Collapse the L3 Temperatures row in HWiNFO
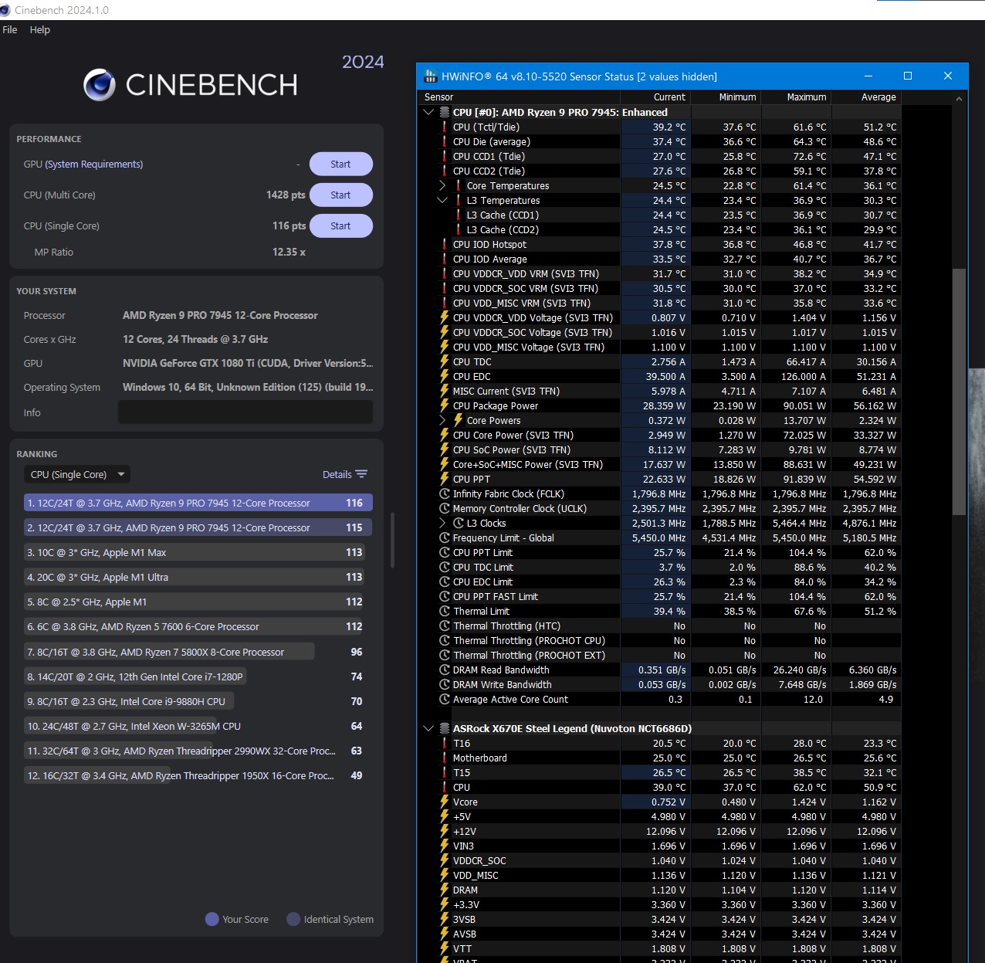985x963 pixels. pos(442,200)
